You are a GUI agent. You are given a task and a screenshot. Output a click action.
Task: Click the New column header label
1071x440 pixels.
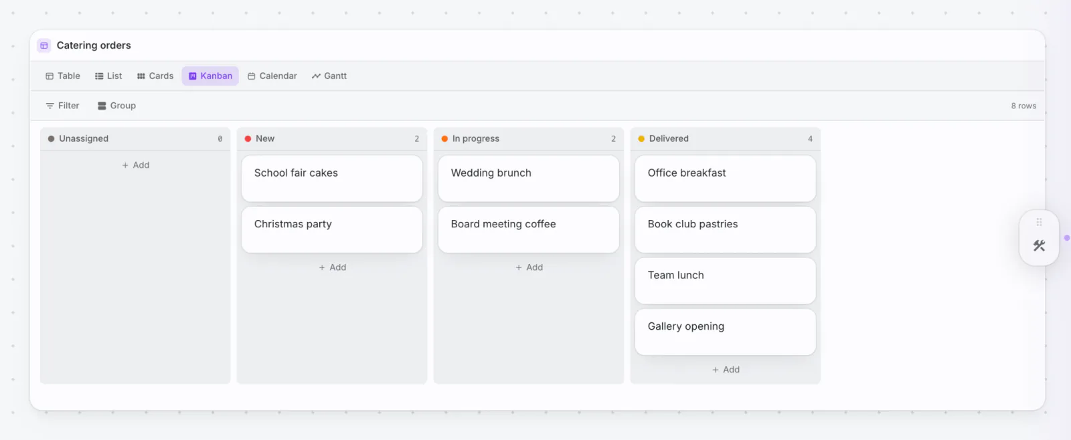(x=265, y=138)
